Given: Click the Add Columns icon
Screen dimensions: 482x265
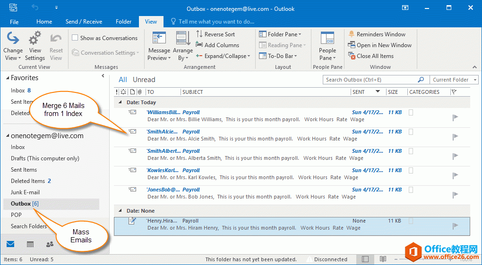Looking at the screenshot, I should point(199,45).
